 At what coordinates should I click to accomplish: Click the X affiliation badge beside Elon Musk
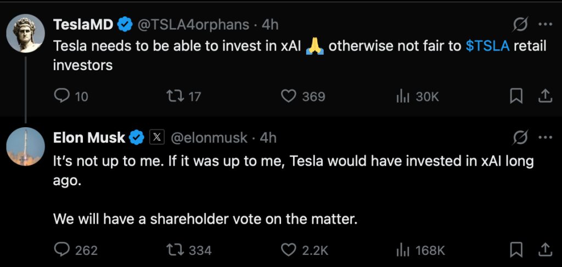click(157, 138)
